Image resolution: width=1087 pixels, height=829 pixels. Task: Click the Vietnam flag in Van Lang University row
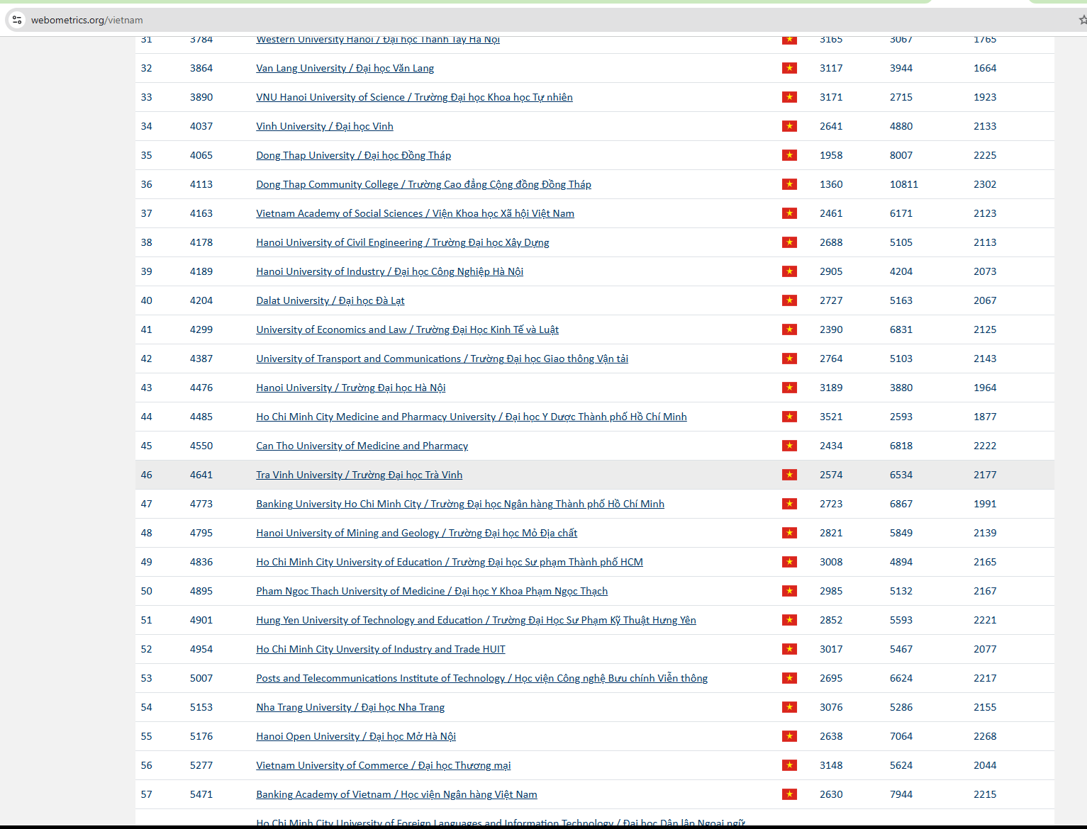(x=789, y=68)
